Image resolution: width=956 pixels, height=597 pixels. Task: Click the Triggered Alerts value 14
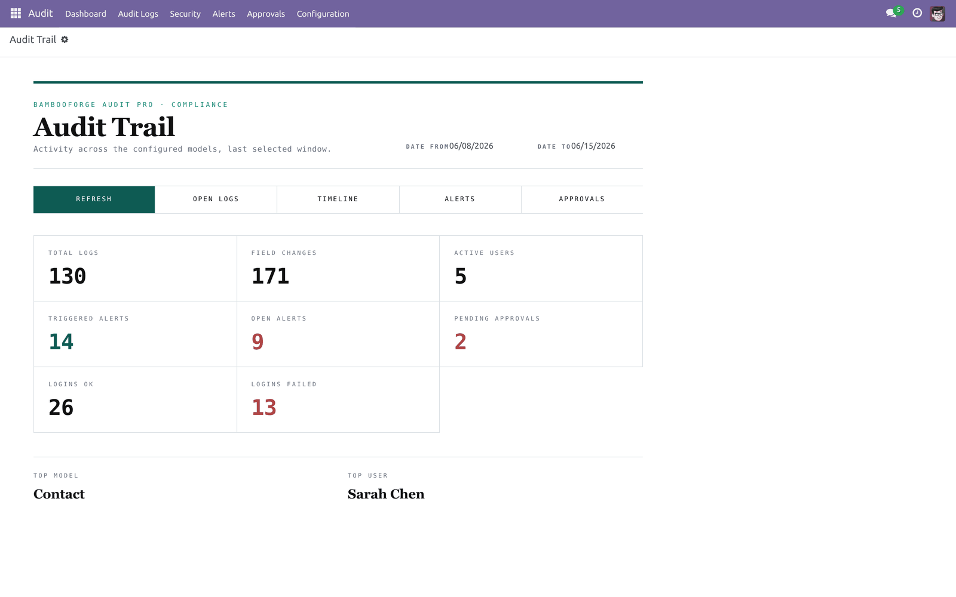[61, 342]
